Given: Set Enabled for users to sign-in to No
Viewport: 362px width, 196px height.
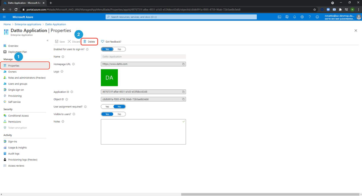Looking at the screenshot, I should point(119,49).
